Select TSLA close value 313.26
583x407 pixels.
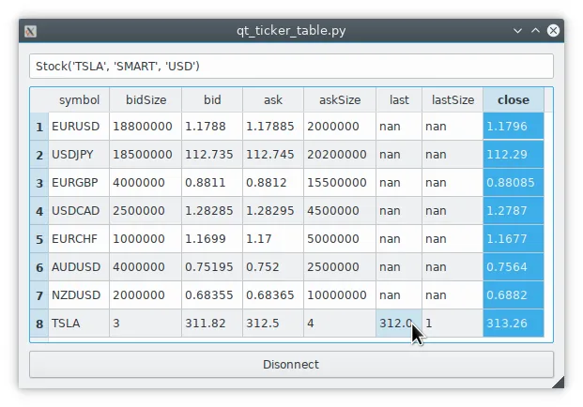tap(514, 324)
